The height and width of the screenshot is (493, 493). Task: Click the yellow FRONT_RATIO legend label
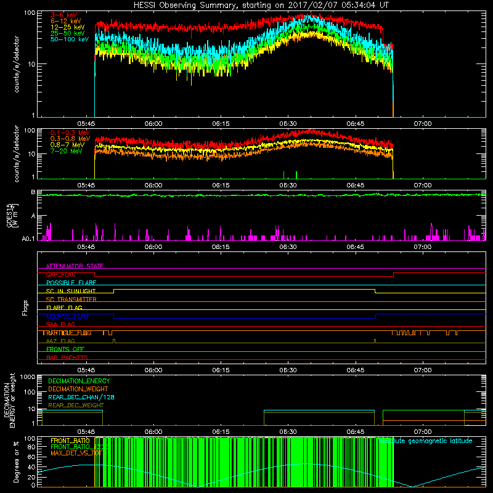[x=70, y=441]
